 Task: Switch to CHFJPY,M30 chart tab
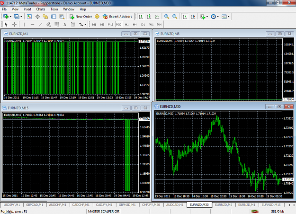(151, 205)
